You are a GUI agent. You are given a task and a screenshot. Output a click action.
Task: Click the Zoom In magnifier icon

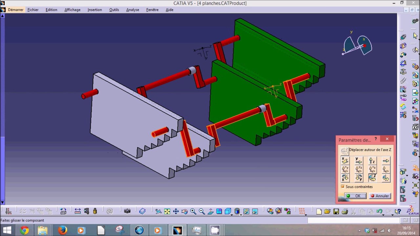pos(193,211)
